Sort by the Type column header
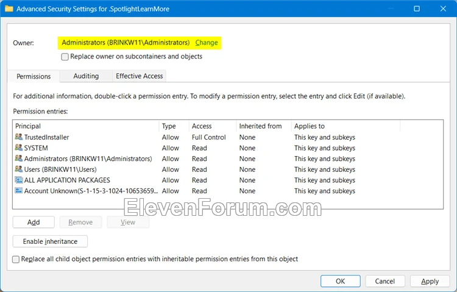 tap(174, 126)
